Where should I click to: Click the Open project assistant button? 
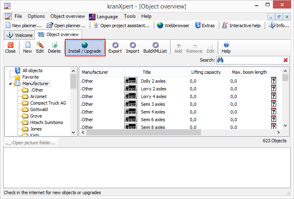(x=121, y=26)
